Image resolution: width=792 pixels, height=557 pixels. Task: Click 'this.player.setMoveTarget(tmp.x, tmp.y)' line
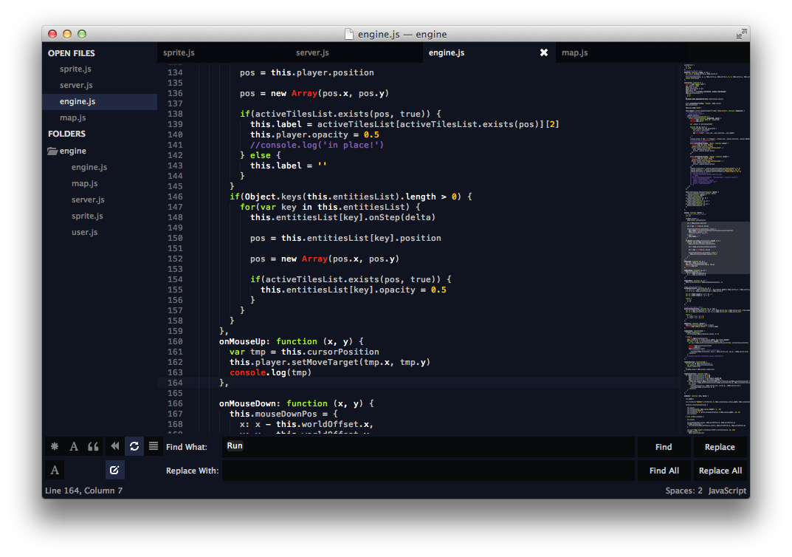point(330,363)
